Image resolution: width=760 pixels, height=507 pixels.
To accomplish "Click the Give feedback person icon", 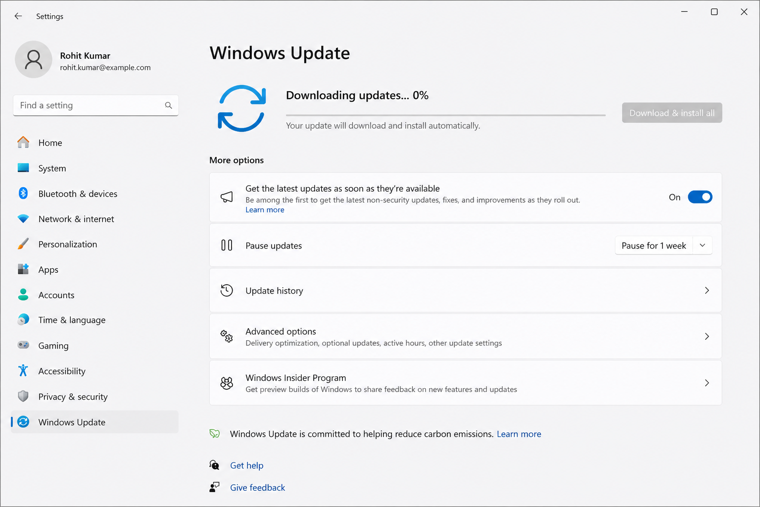I will pos(215,487).
